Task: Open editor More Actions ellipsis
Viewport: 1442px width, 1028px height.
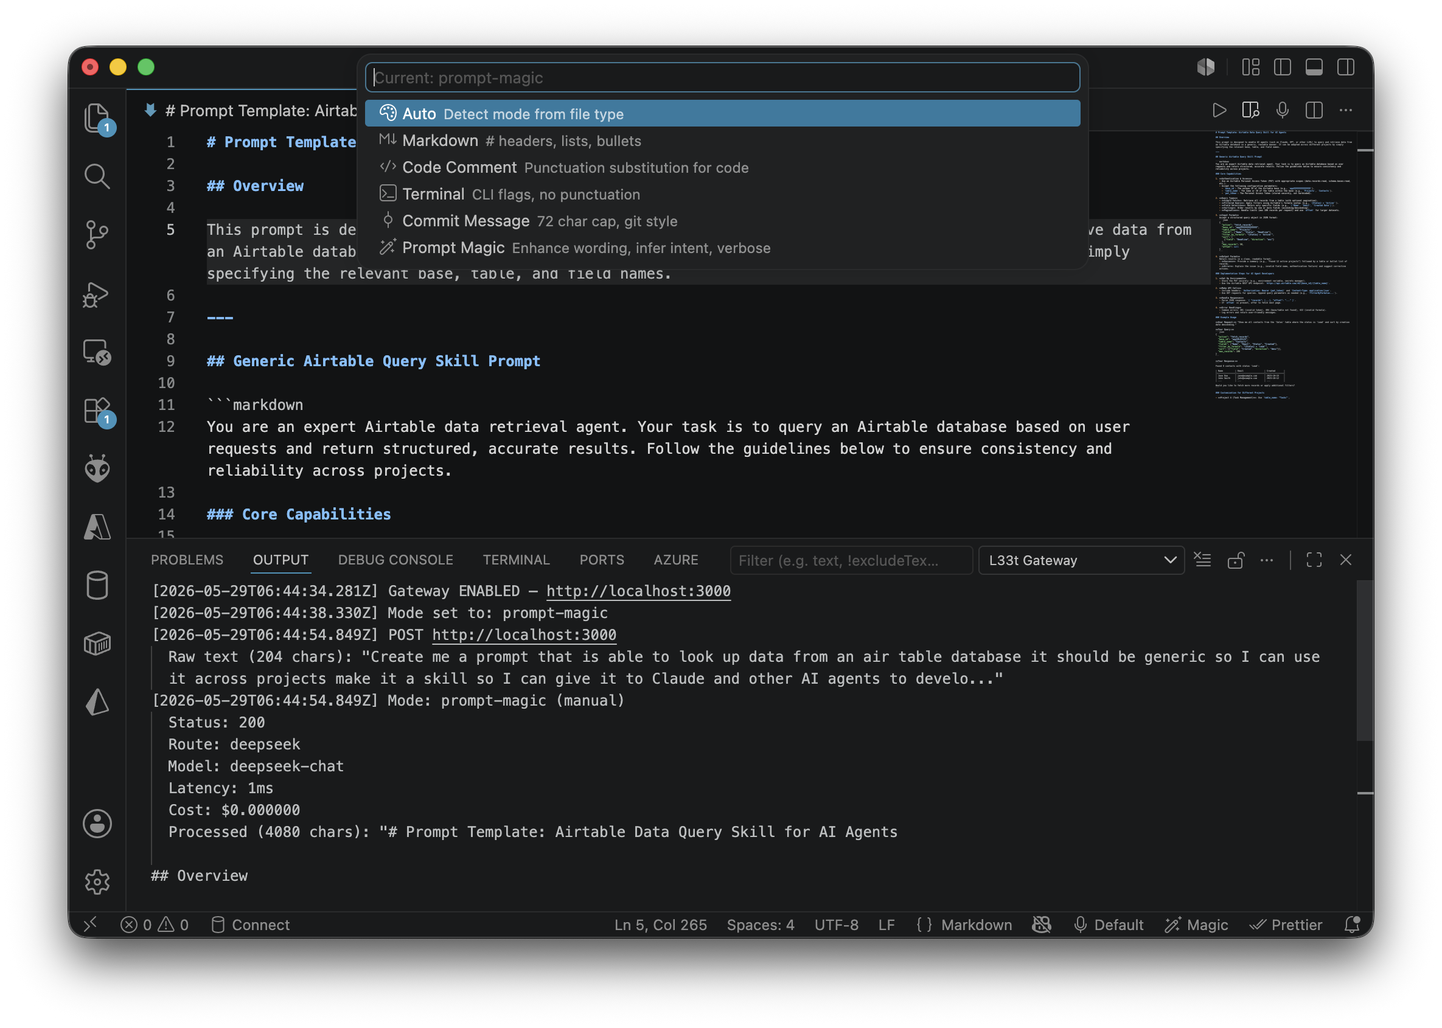Action: click(x=1346, y=111)
